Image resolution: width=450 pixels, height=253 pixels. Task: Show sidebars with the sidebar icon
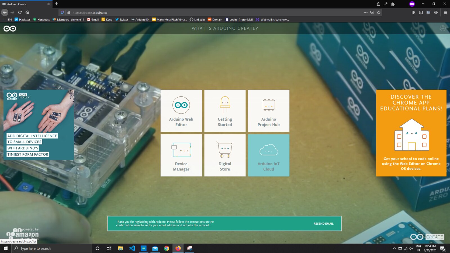click(x=421, y=12)
